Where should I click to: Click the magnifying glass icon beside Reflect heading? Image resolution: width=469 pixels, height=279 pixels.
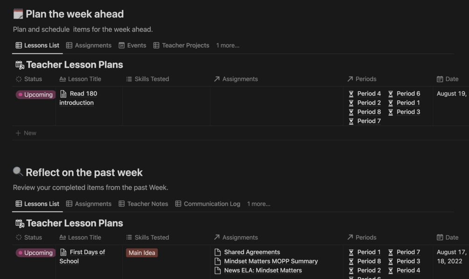point(18,172)
